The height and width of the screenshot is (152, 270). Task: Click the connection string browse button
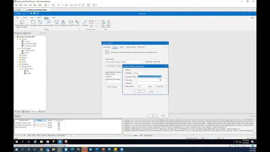click(x=164, y=76)
